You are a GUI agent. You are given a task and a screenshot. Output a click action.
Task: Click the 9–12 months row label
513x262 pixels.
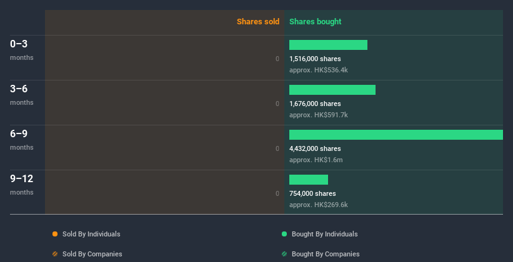(x=22, y=185)
